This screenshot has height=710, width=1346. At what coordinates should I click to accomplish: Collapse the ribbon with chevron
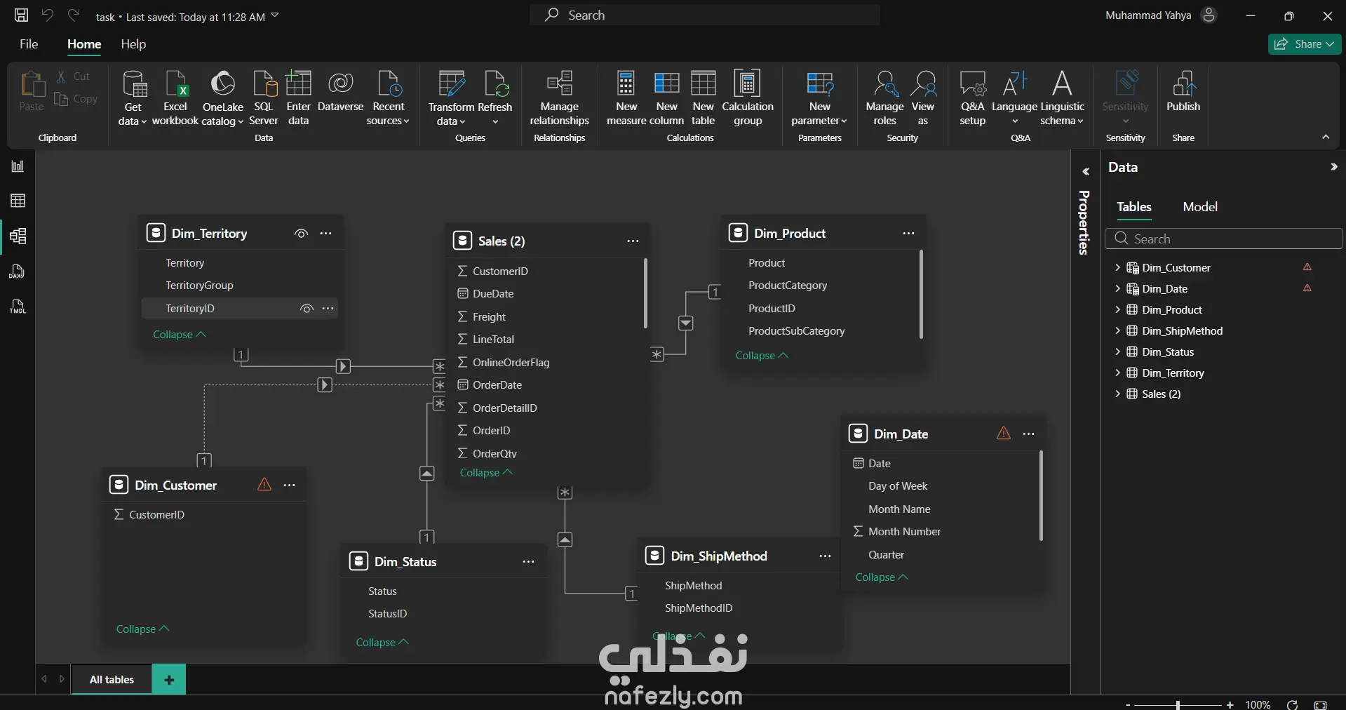click(1326, 137)
